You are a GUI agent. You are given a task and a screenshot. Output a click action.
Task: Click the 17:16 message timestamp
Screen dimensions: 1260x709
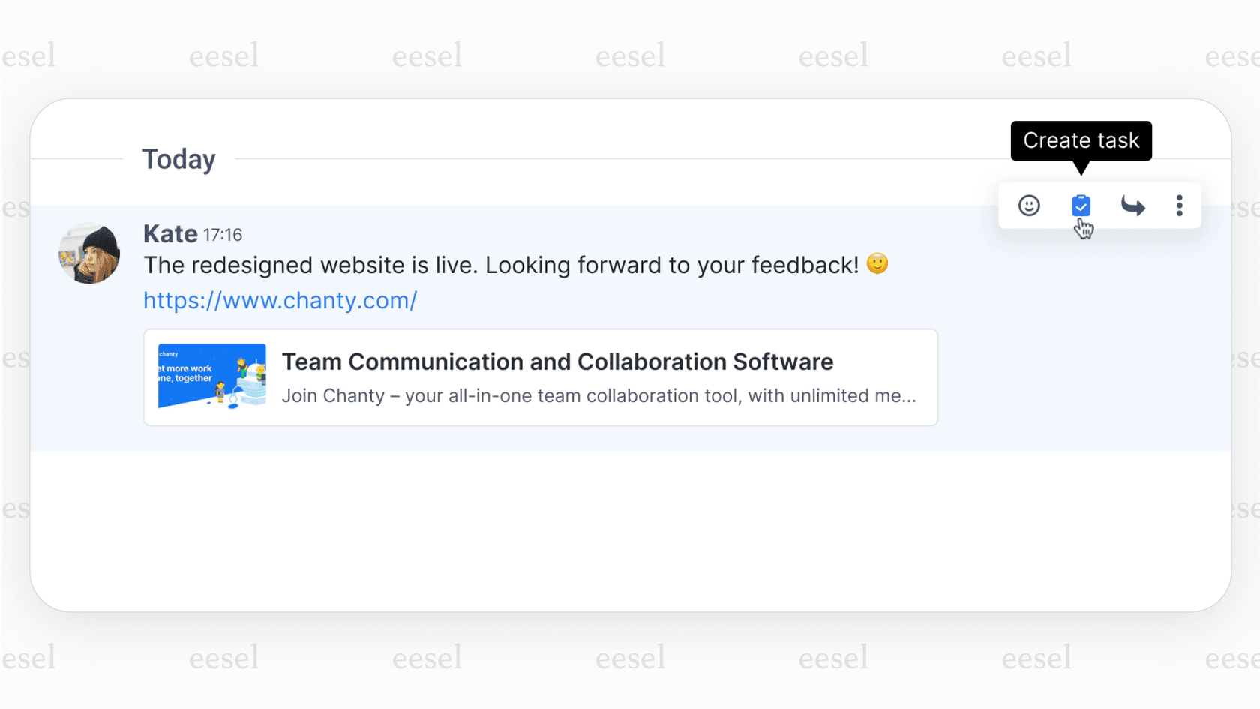pos(224,234)
